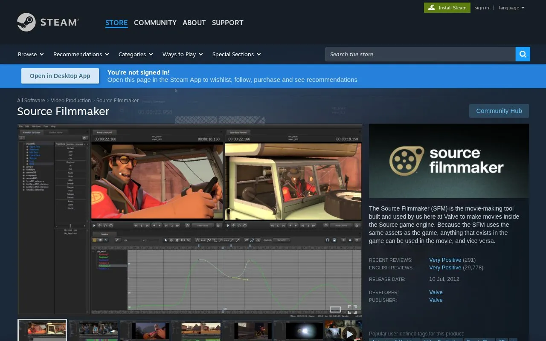The width and height of the screenshot is (546, 341).
Task: Click the Valve publisher link
Action: coord(436,300)
